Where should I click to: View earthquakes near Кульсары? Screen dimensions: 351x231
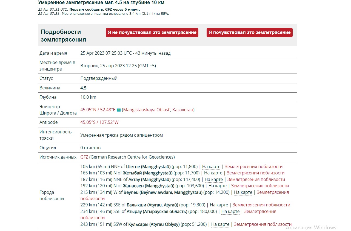(262, 224)
